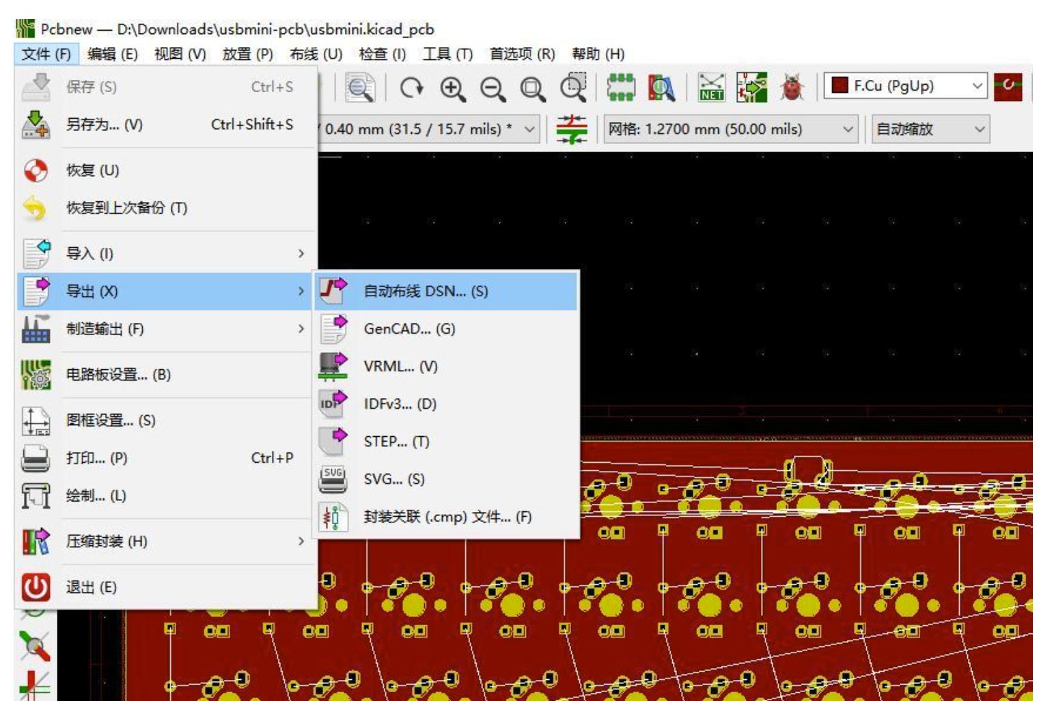Activate the zoom-to-selection tool icon
This screenshot has width=1052, height=701.
pyautogui.click(x=574, y=87)
